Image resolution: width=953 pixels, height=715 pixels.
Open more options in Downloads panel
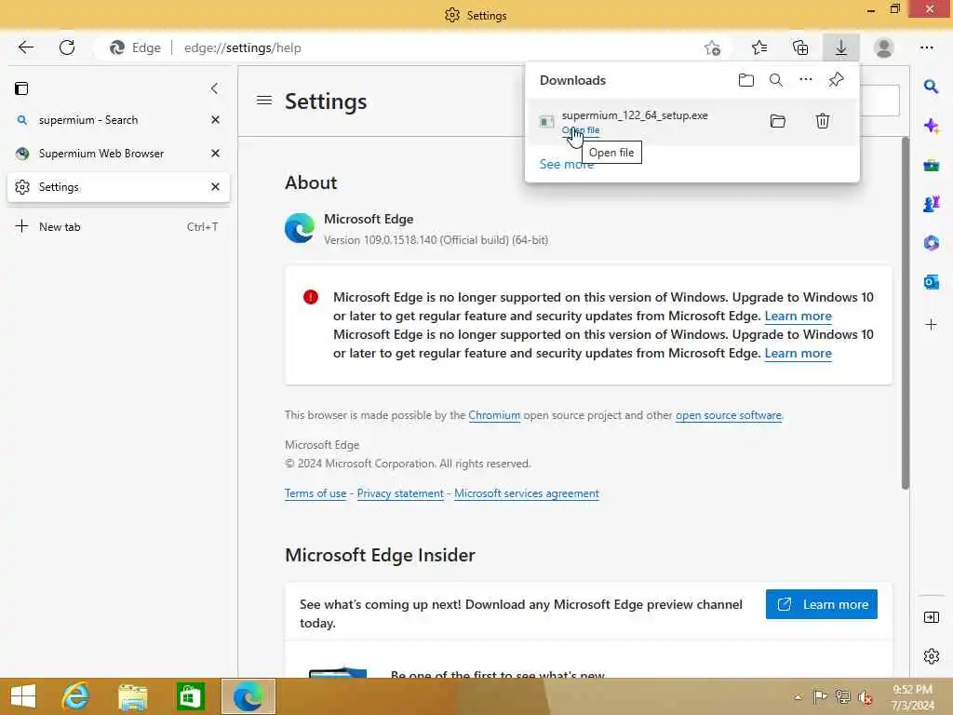[806, 80]
